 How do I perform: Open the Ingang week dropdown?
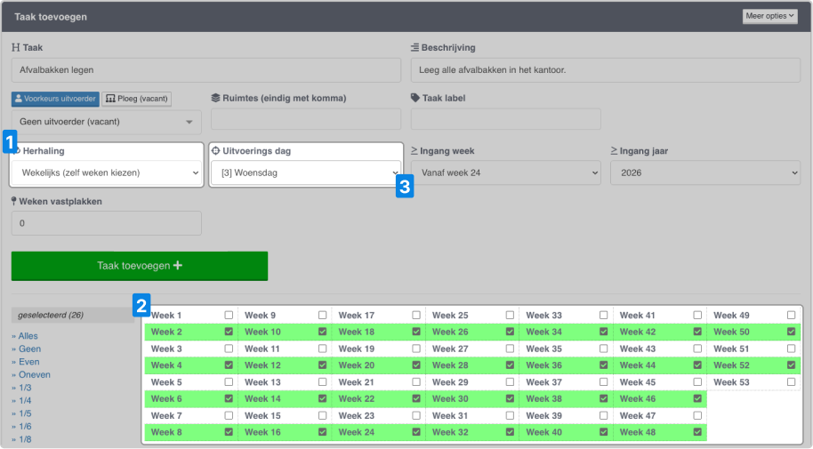506,172
